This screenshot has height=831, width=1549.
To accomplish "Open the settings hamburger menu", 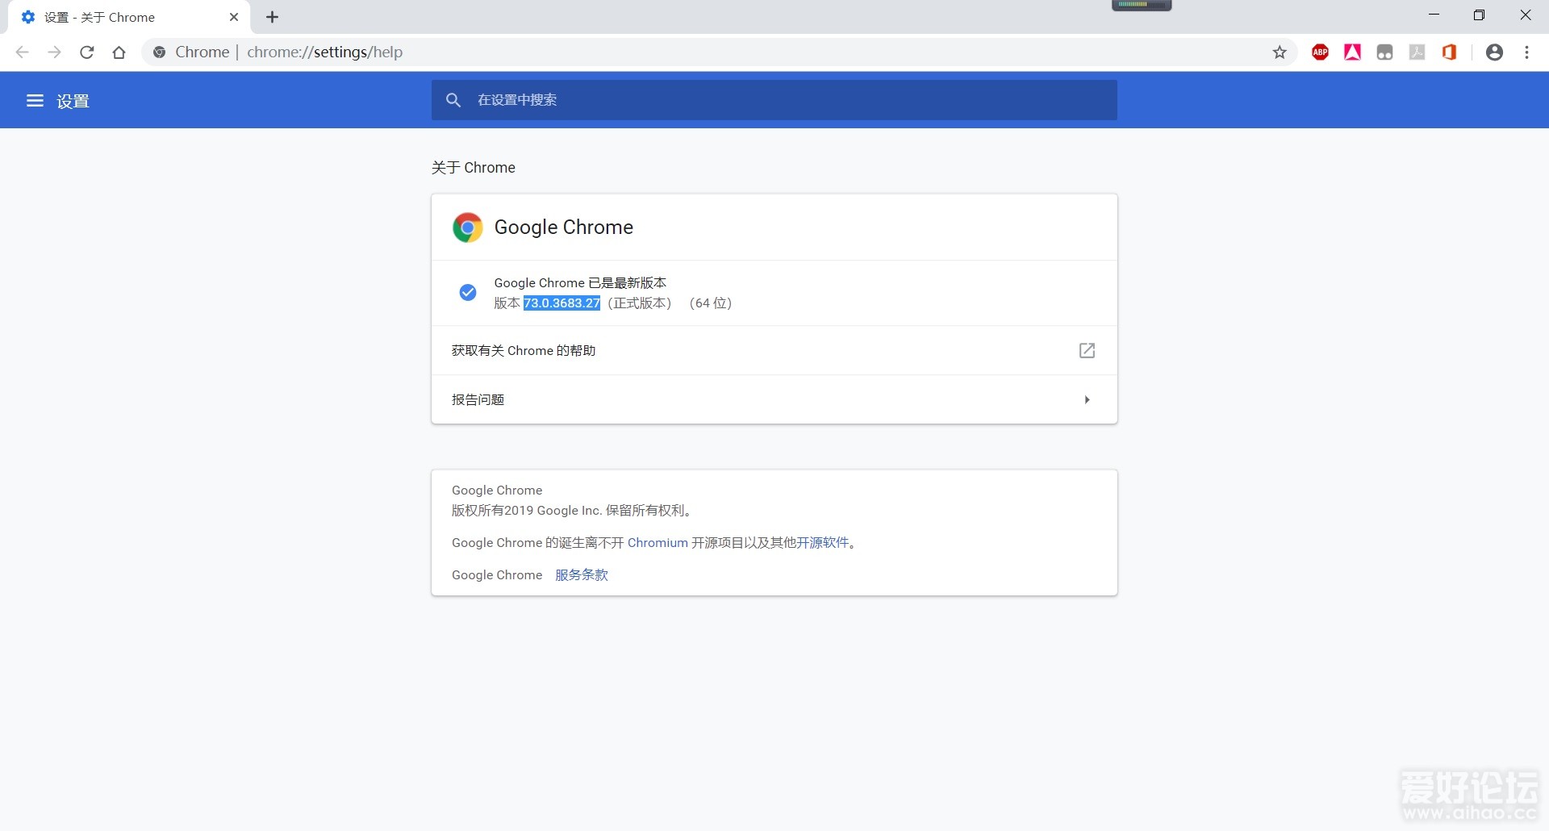I will (35, 101).
